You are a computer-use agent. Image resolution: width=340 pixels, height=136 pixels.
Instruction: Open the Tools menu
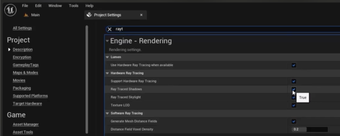pos(73,6)
